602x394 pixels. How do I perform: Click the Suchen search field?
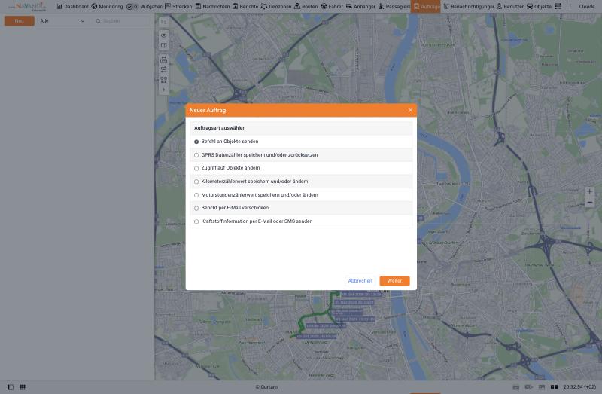pyautogui.click(x=122, y=21)
